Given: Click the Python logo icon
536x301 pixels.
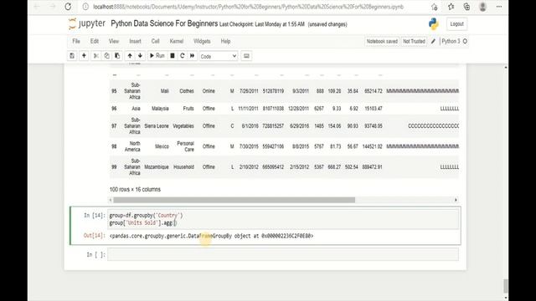Looking at the screenshot, I should tap(434, 24).
